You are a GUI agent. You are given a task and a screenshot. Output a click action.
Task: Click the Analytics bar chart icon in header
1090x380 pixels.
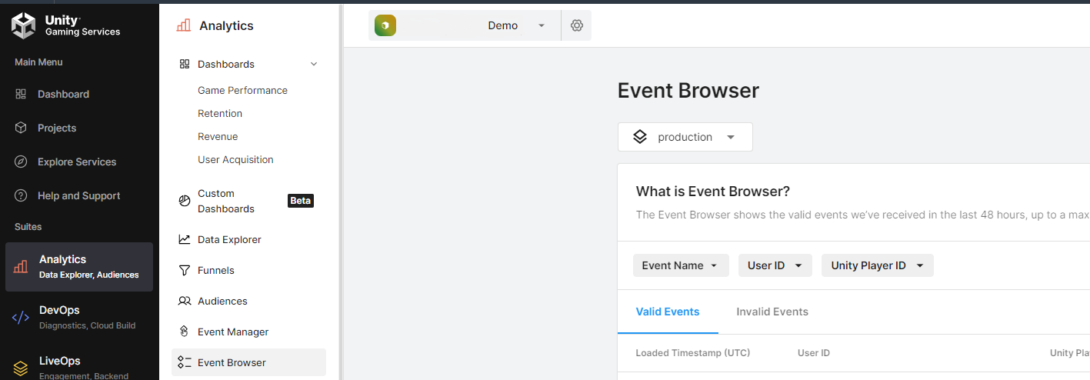[183, 25]
